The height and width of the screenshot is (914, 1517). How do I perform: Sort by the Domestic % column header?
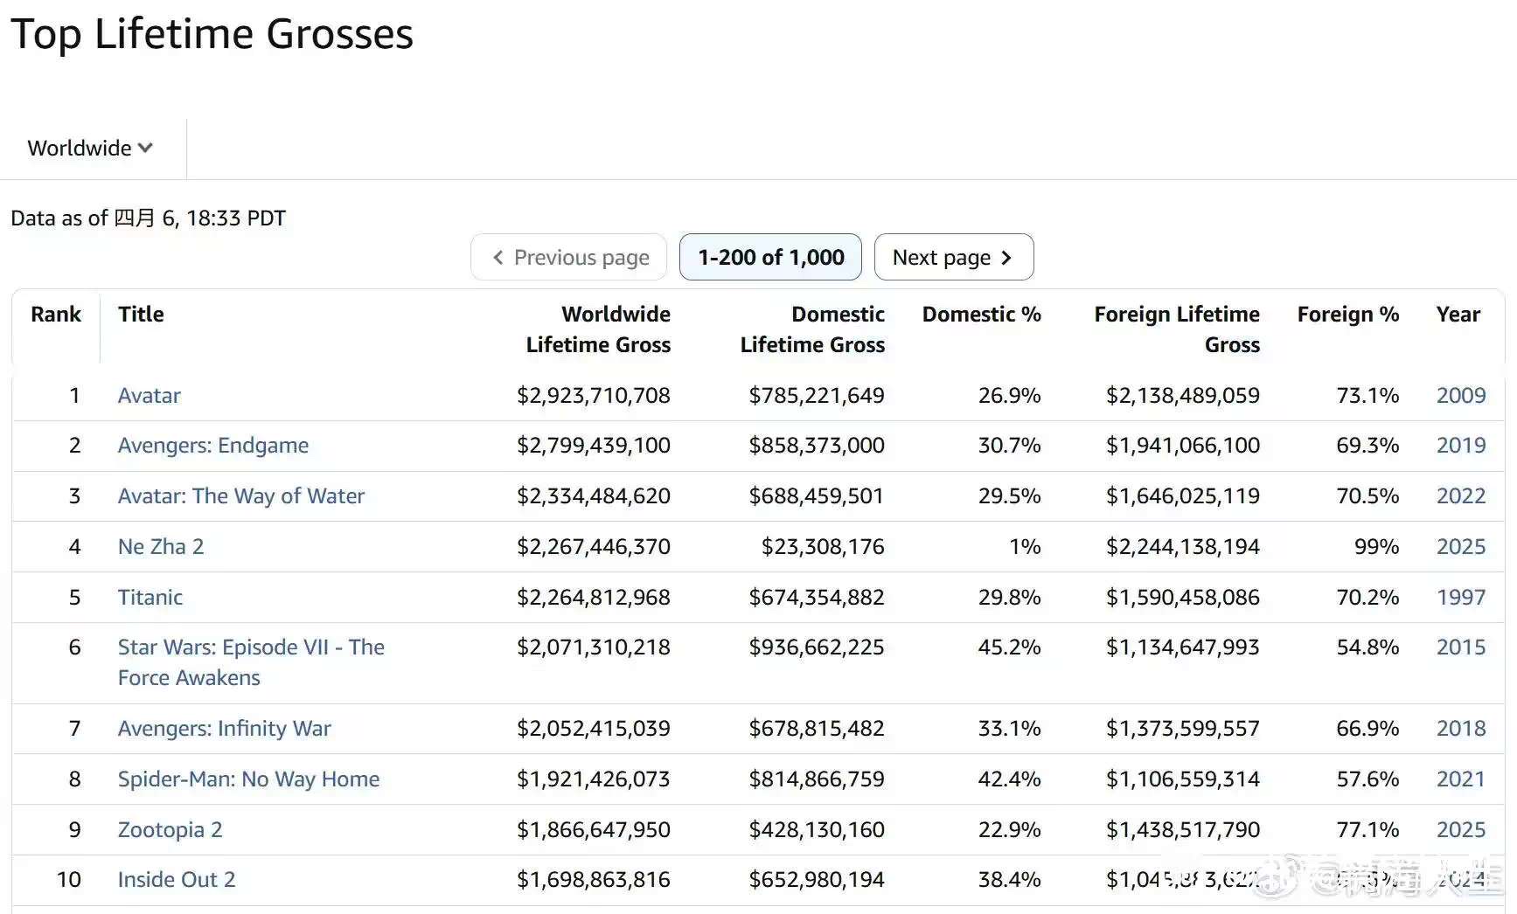[981, 315]
